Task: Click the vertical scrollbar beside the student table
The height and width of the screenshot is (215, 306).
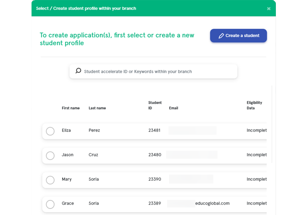Action: click(272, 124)
